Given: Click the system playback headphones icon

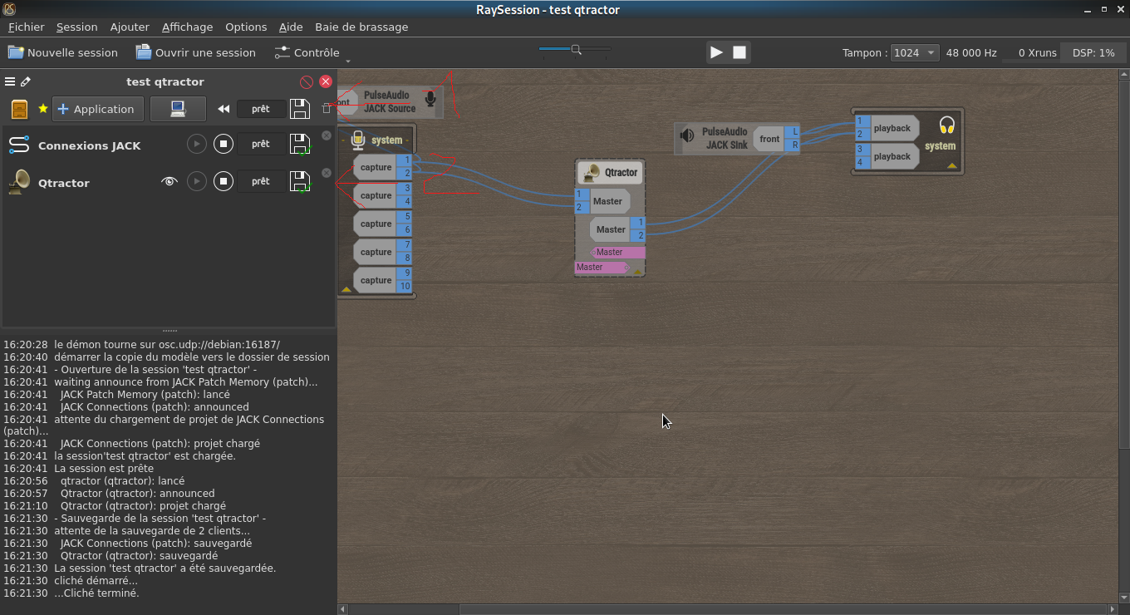Looking at the screenshot, I should tap(946, 125).
